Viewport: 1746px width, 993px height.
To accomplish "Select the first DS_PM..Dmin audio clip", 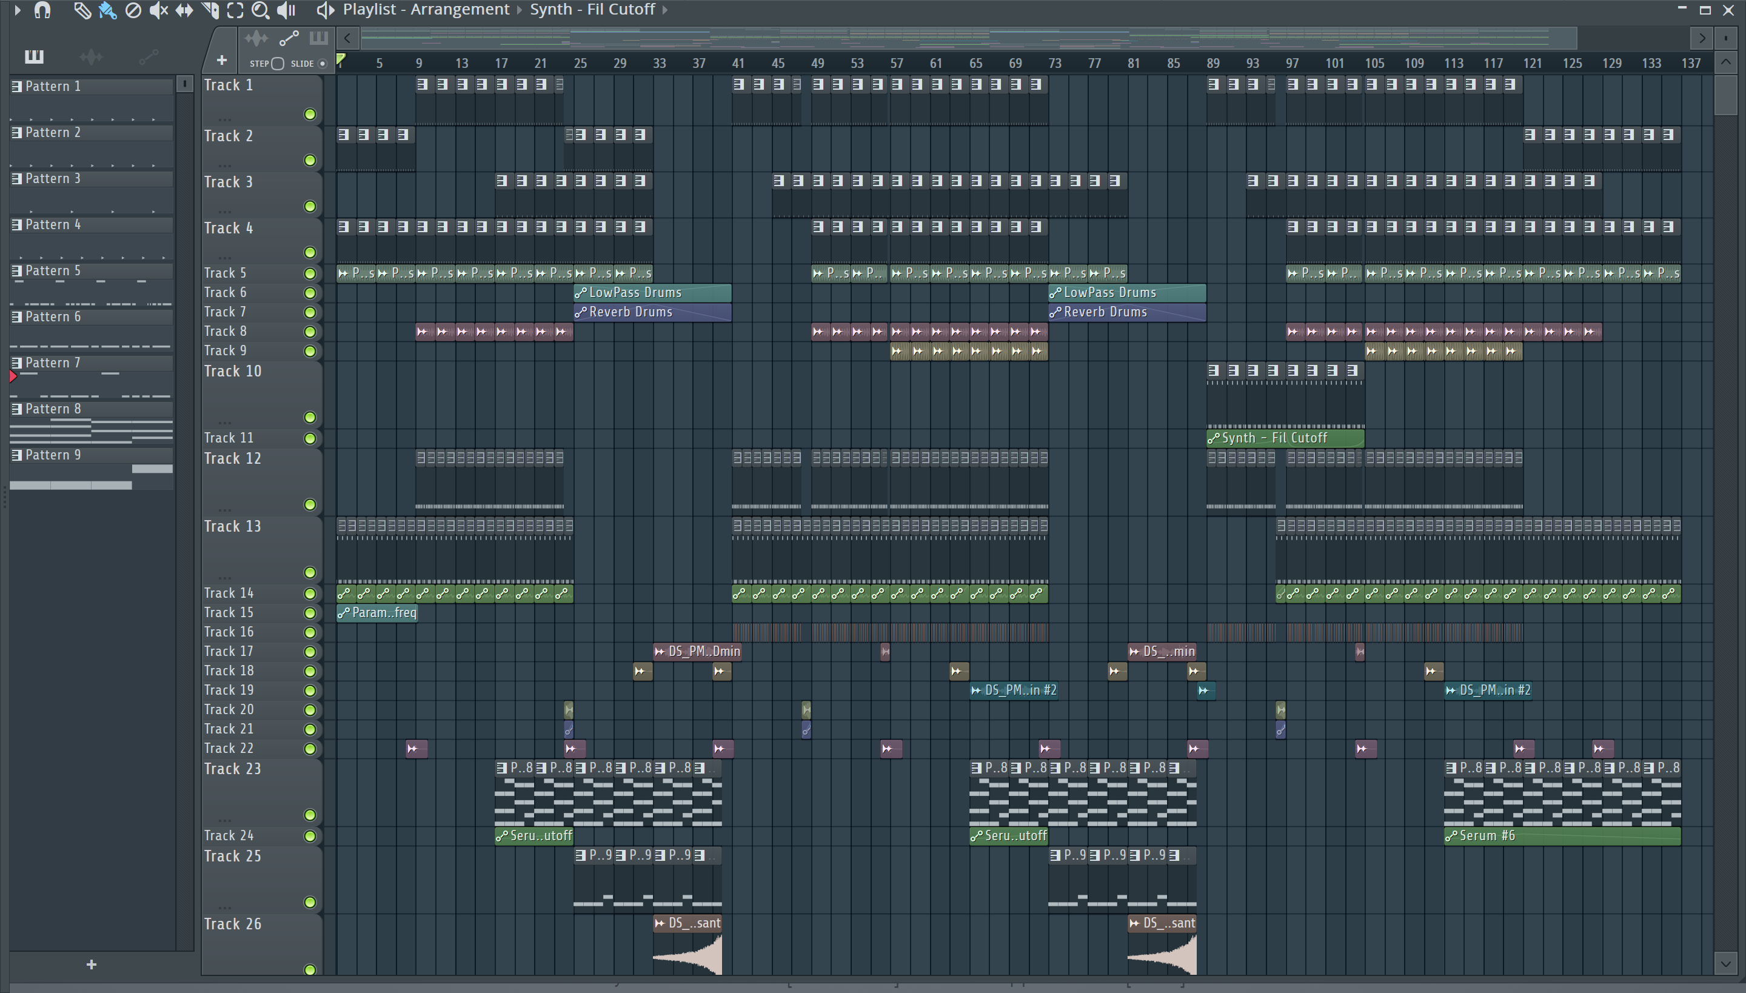I will click(697, 652).
